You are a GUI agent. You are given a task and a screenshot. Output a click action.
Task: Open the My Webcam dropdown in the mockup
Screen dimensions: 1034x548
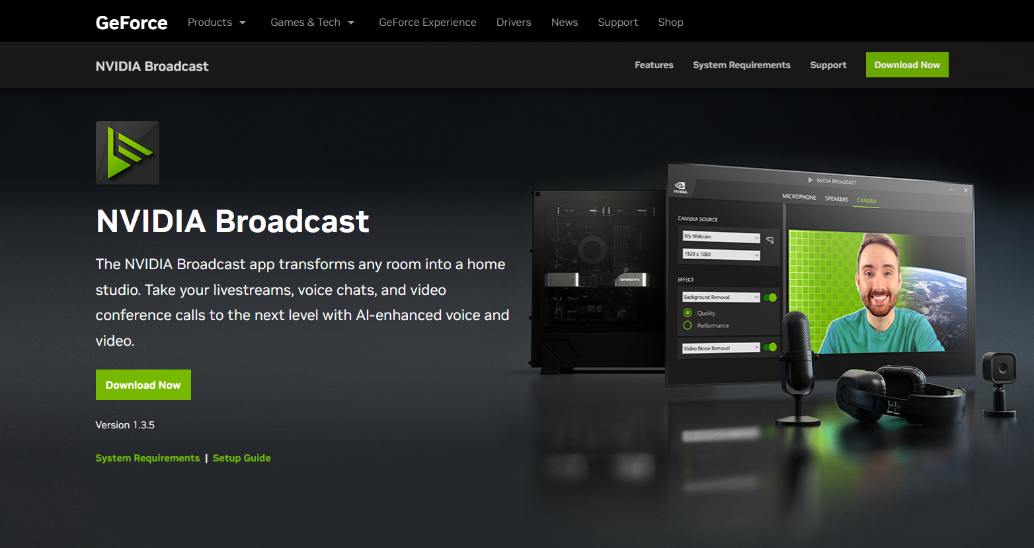pos(721,237)
